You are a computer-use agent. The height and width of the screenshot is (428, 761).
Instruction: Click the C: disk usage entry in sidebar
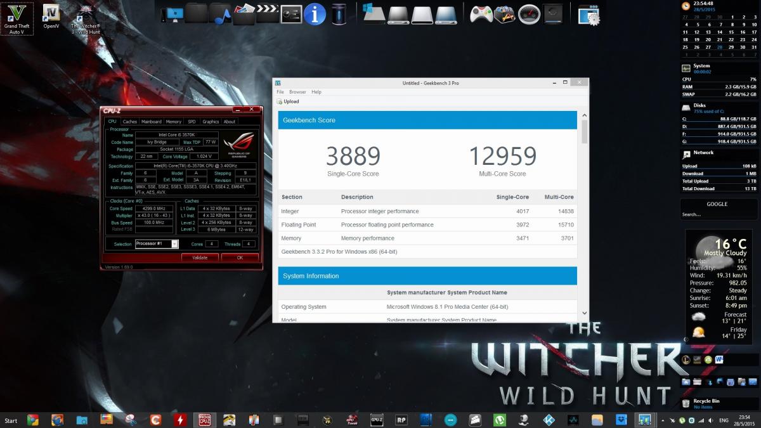point(719,119)
